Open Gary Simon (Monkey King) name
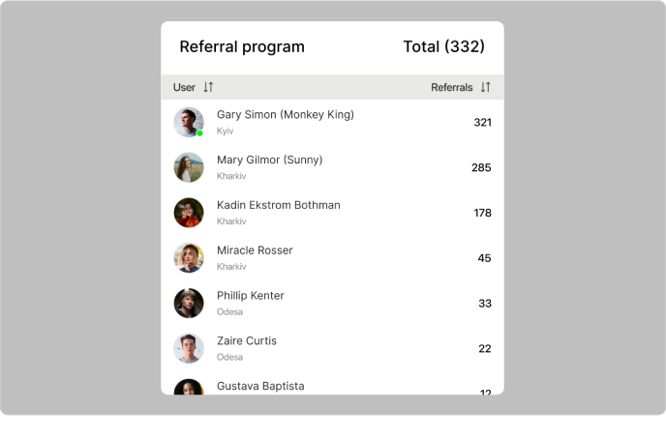The image size is (666, 439). 285,114
